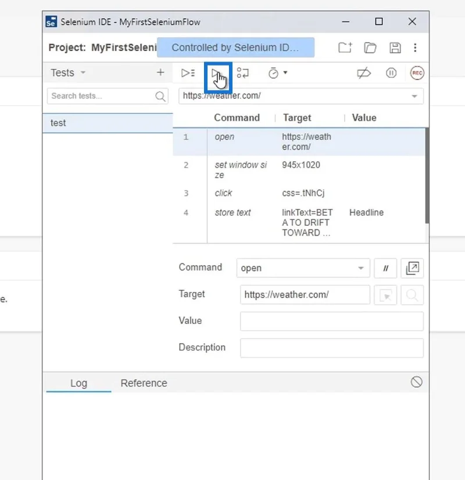The width and height of the screenshot is (465, 480).
Task: Open project folder icon
Action: 370,48
